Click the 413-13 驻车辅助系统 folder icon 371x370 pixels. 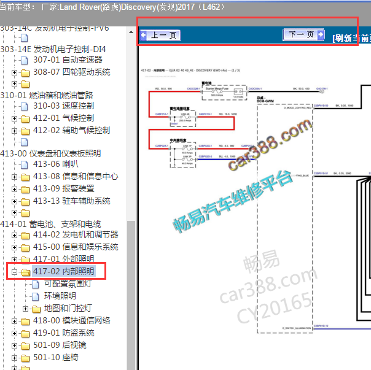coord(25,202)
